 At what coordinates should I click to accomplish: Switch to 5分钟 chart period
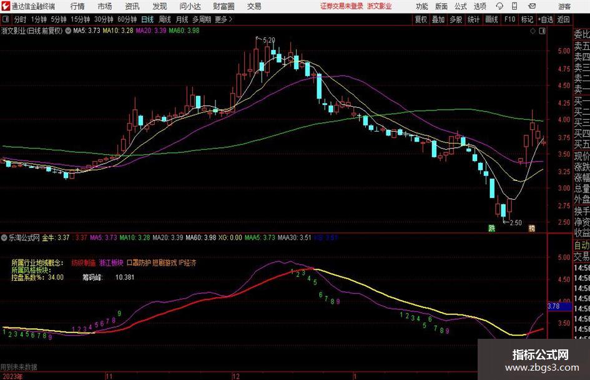coord(59,19)
